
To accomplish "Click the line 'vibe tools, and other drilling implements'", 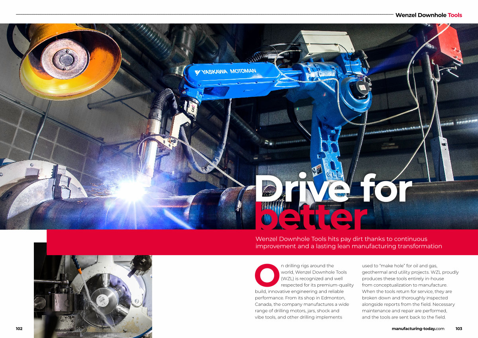I will pos(298,317).
